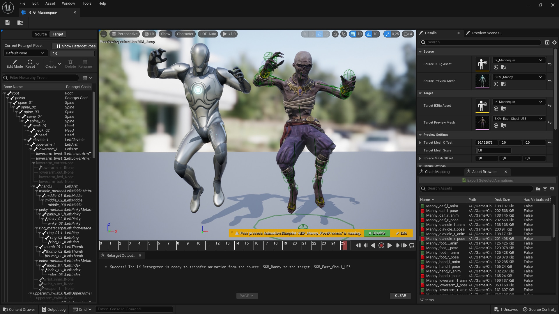Image resolution: width=559 pixels, height=314 pixels.
Task: Expand the Target Mesh Offset property
Action: (x=420, y=143)
